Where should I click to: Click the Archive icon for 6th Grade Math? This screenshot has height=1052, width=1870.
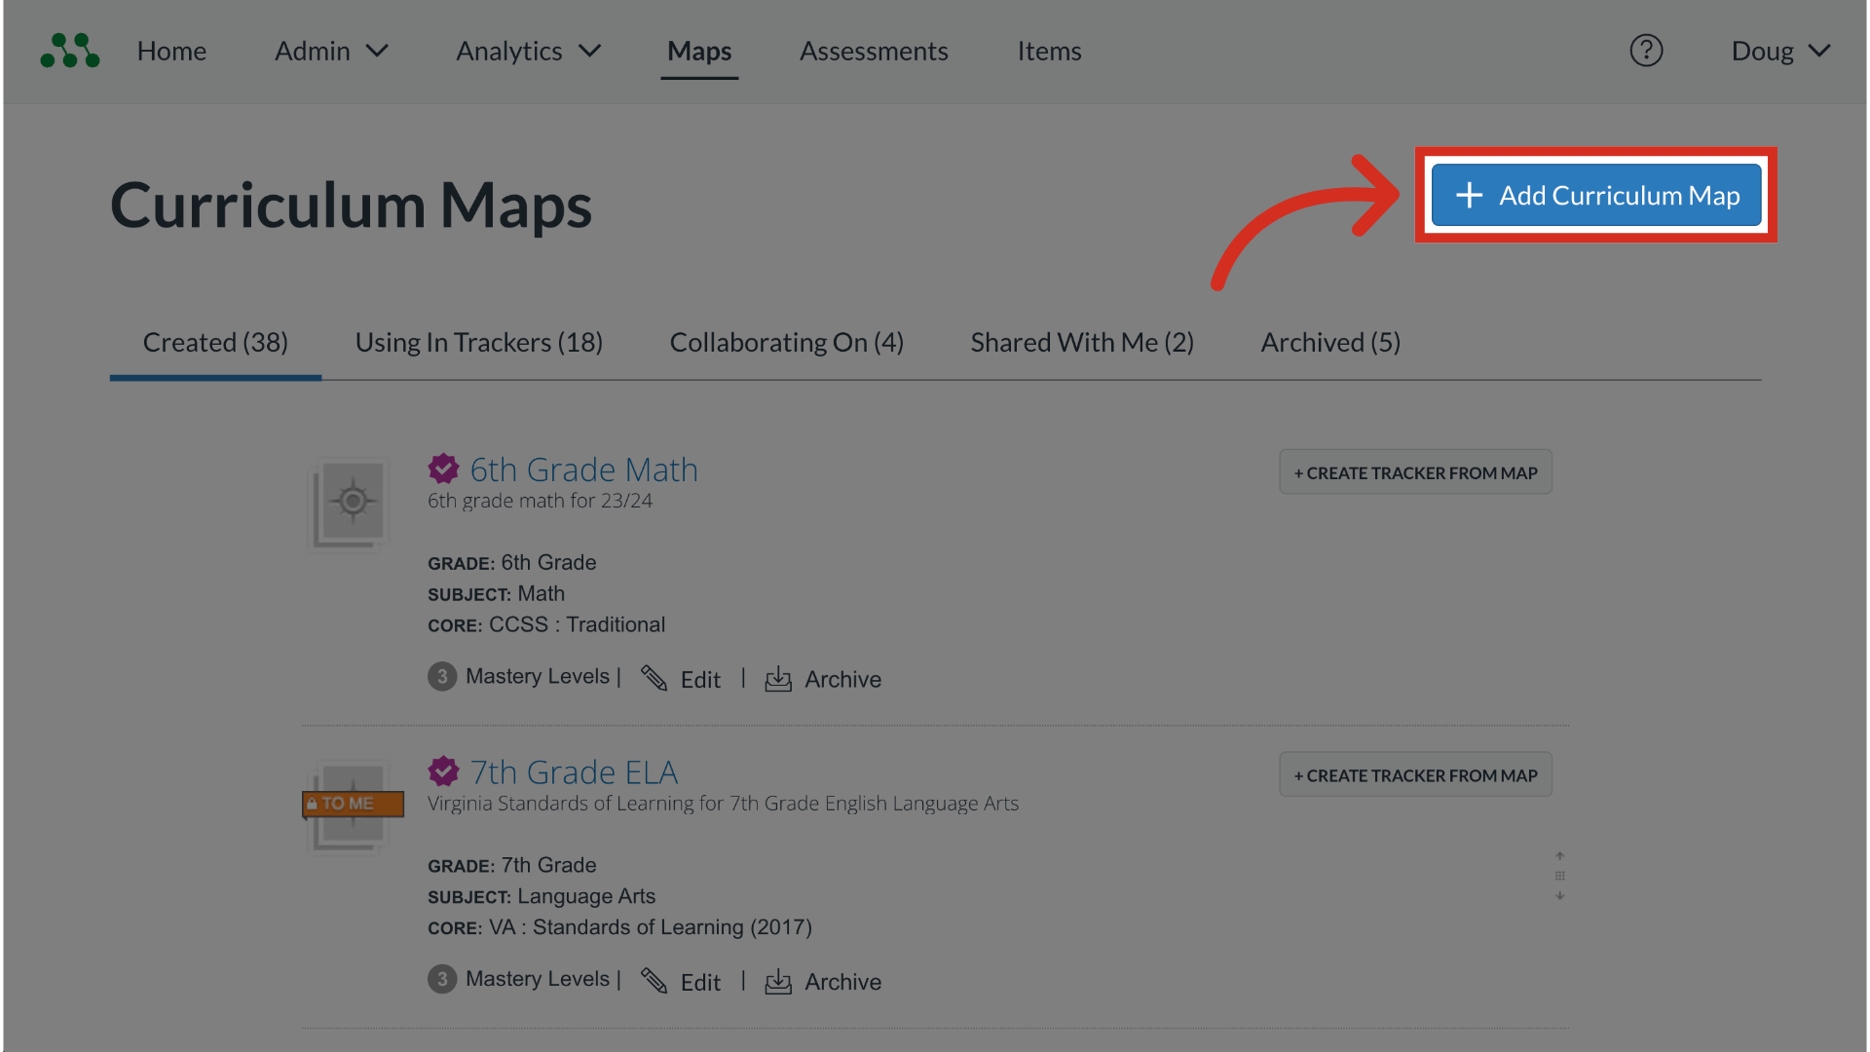coord(778,679)
